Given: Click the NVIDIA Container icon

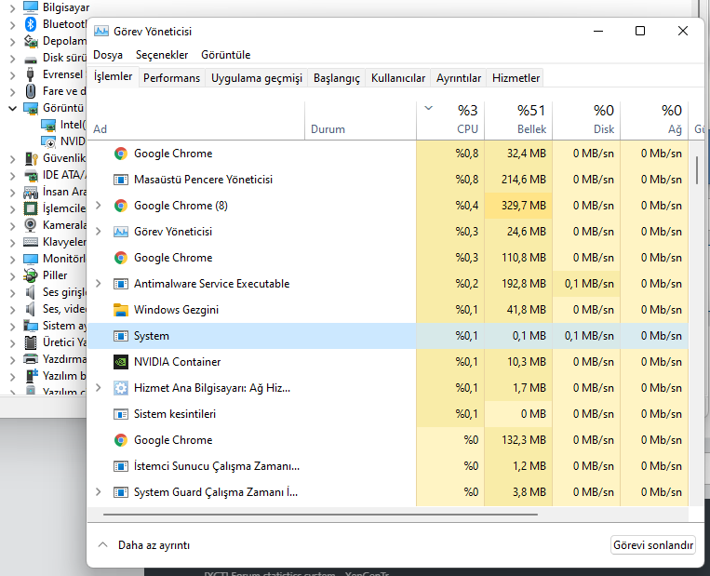Looking at the screenshot, I should pyautogui.click(x=120, y=362).
